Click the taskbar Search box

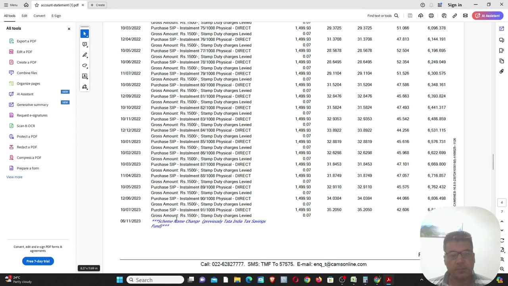[x=155, y=280]
